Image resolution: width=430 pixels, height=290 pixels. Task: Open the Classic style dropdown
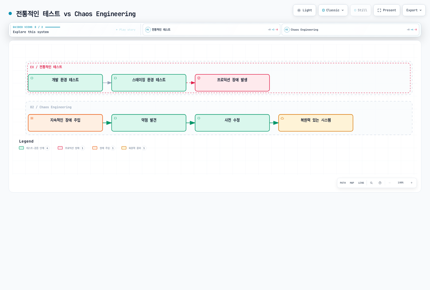pyautogui.click(x=333, y=10)
